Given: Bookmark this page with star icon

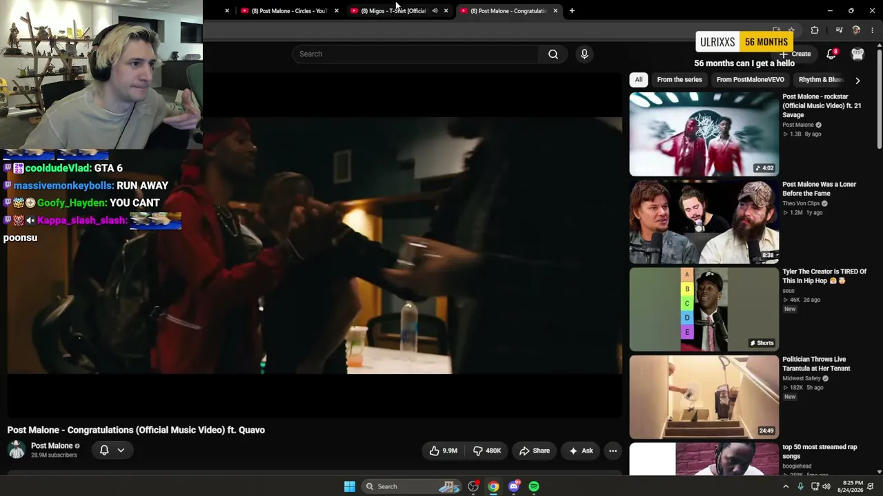Looking at the screenshot, I should [x=791, y=30].
